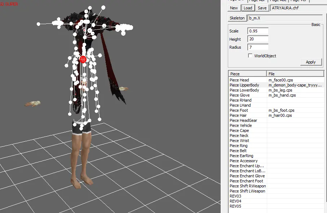Select the "Piece Shift RWeapon" row

tap(276, 186)
